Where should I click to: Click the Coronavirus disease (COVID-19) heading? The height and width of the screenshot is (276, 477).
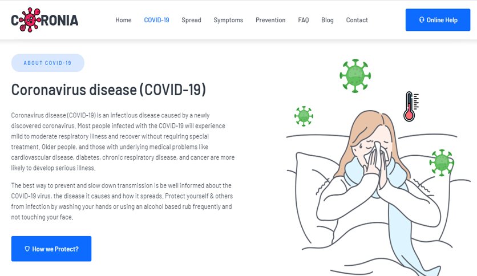click(108, 90)
